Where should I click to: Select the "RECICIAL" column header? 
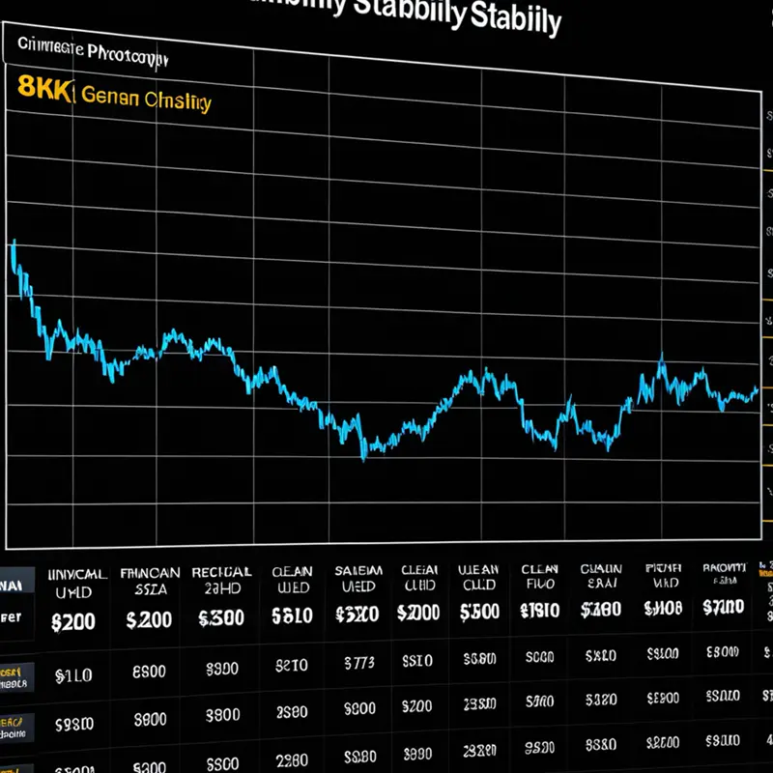click(221, 572)
